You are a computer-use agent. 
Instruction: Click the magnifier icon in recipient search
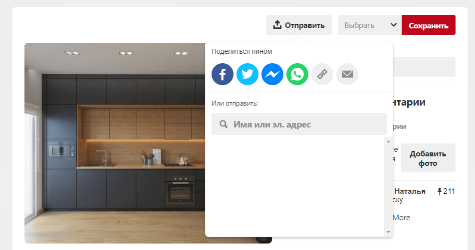point(224,124)
